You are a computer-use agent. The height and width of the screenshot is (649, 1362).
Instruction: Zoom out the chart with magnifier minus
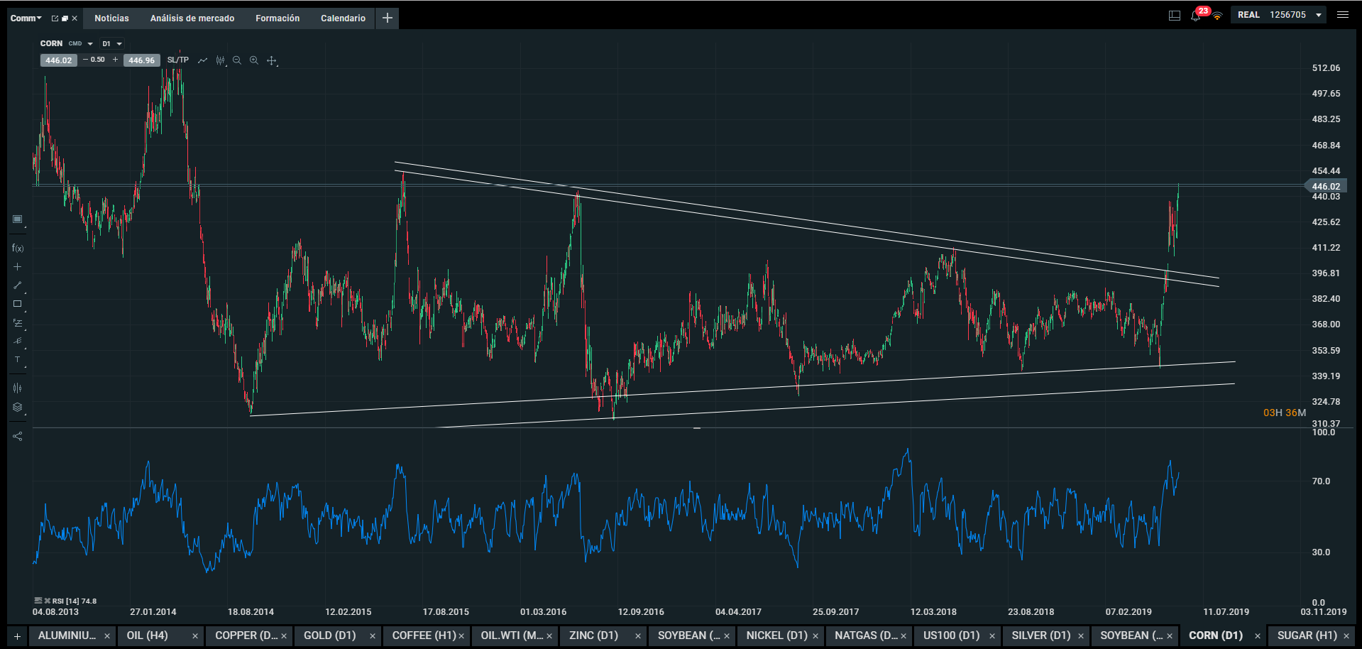coord(237,60)
